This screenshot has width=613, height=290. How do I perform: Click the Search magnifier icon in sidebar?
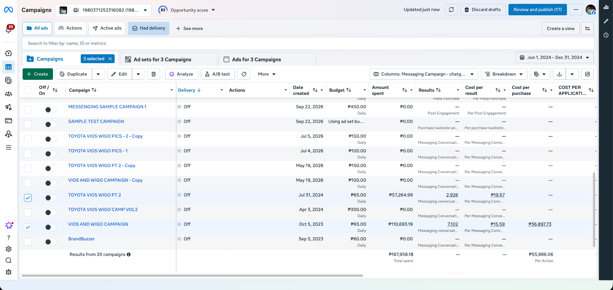coord(9,260)
